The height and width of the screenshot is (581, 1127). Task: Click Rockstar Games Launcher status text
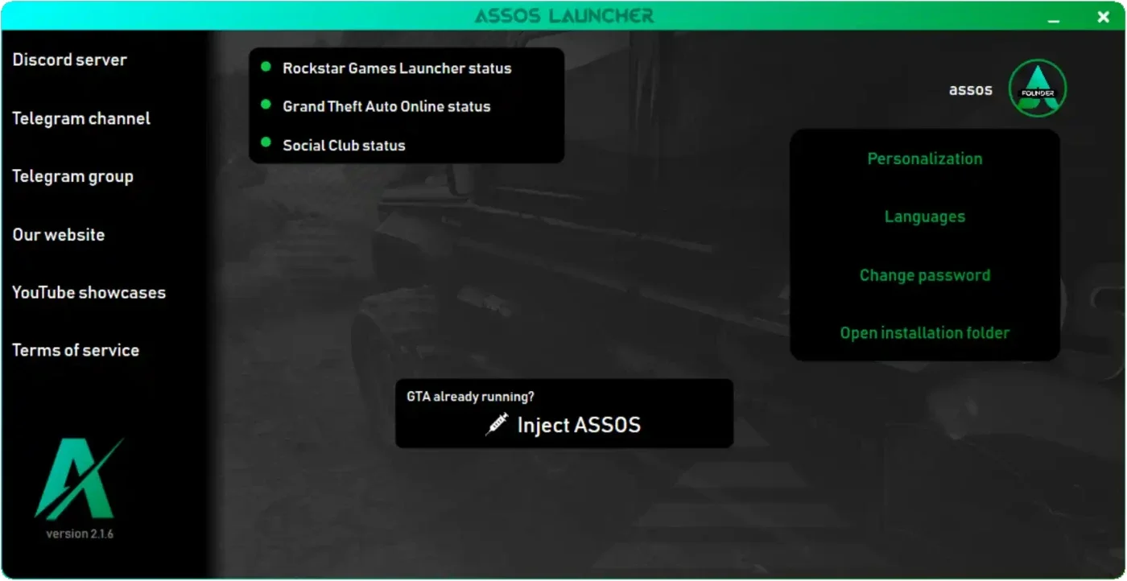point(397,69)
